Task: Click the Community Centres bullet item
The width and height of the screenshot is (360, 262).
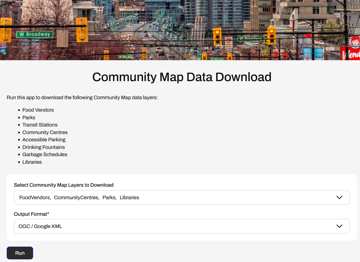Action: pyautogui.click(x=45, y=132)
